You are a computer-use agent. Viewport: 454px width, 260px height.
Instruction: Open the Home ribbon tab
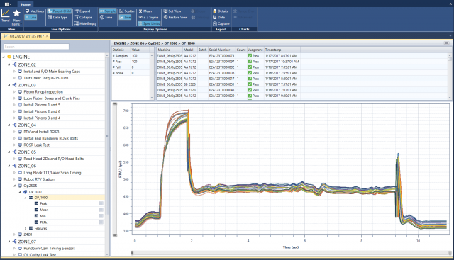[x=26, y=4]
